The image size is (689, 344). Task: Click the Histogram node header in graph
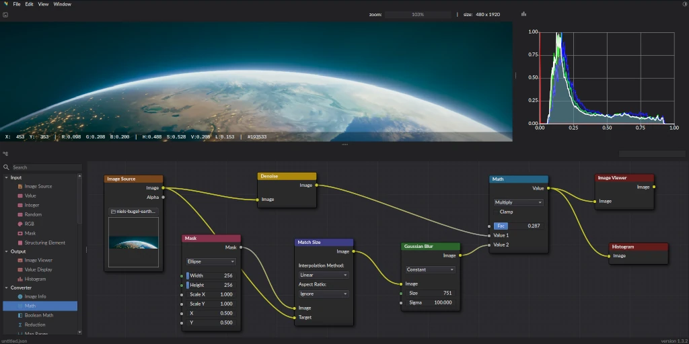click(639, 247)
